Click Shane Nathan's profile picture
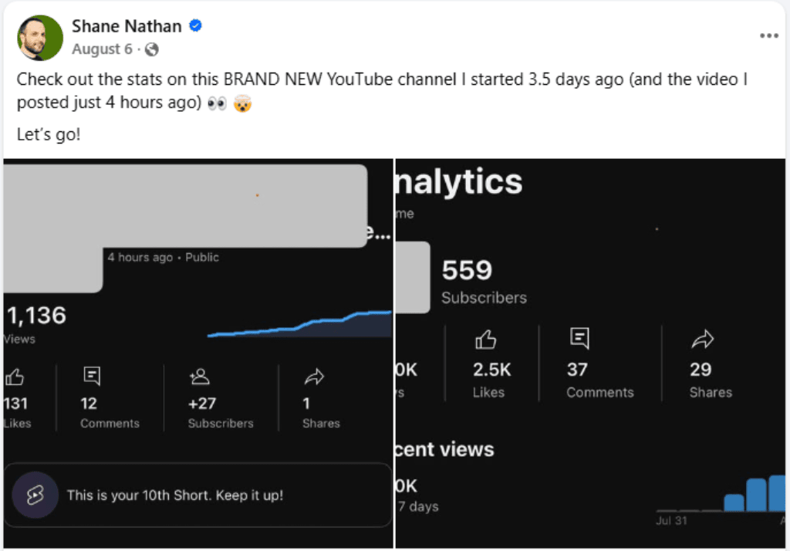 coord(40,37)
